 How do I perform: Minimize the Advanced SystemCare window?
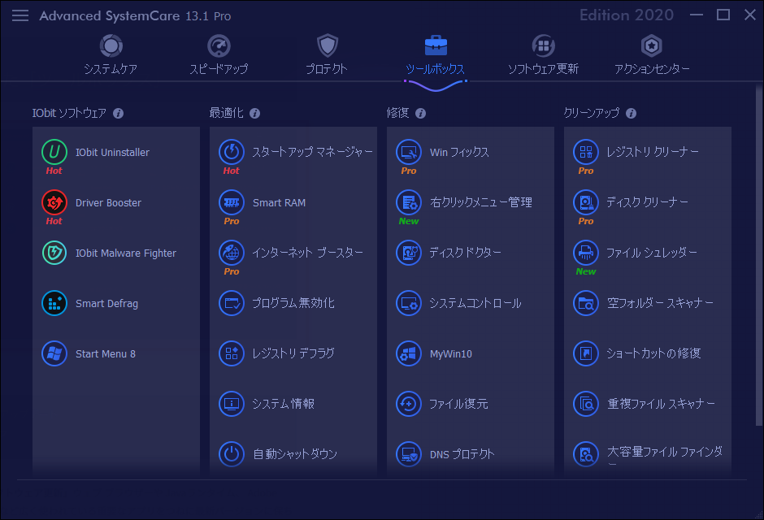click(697, 15)
